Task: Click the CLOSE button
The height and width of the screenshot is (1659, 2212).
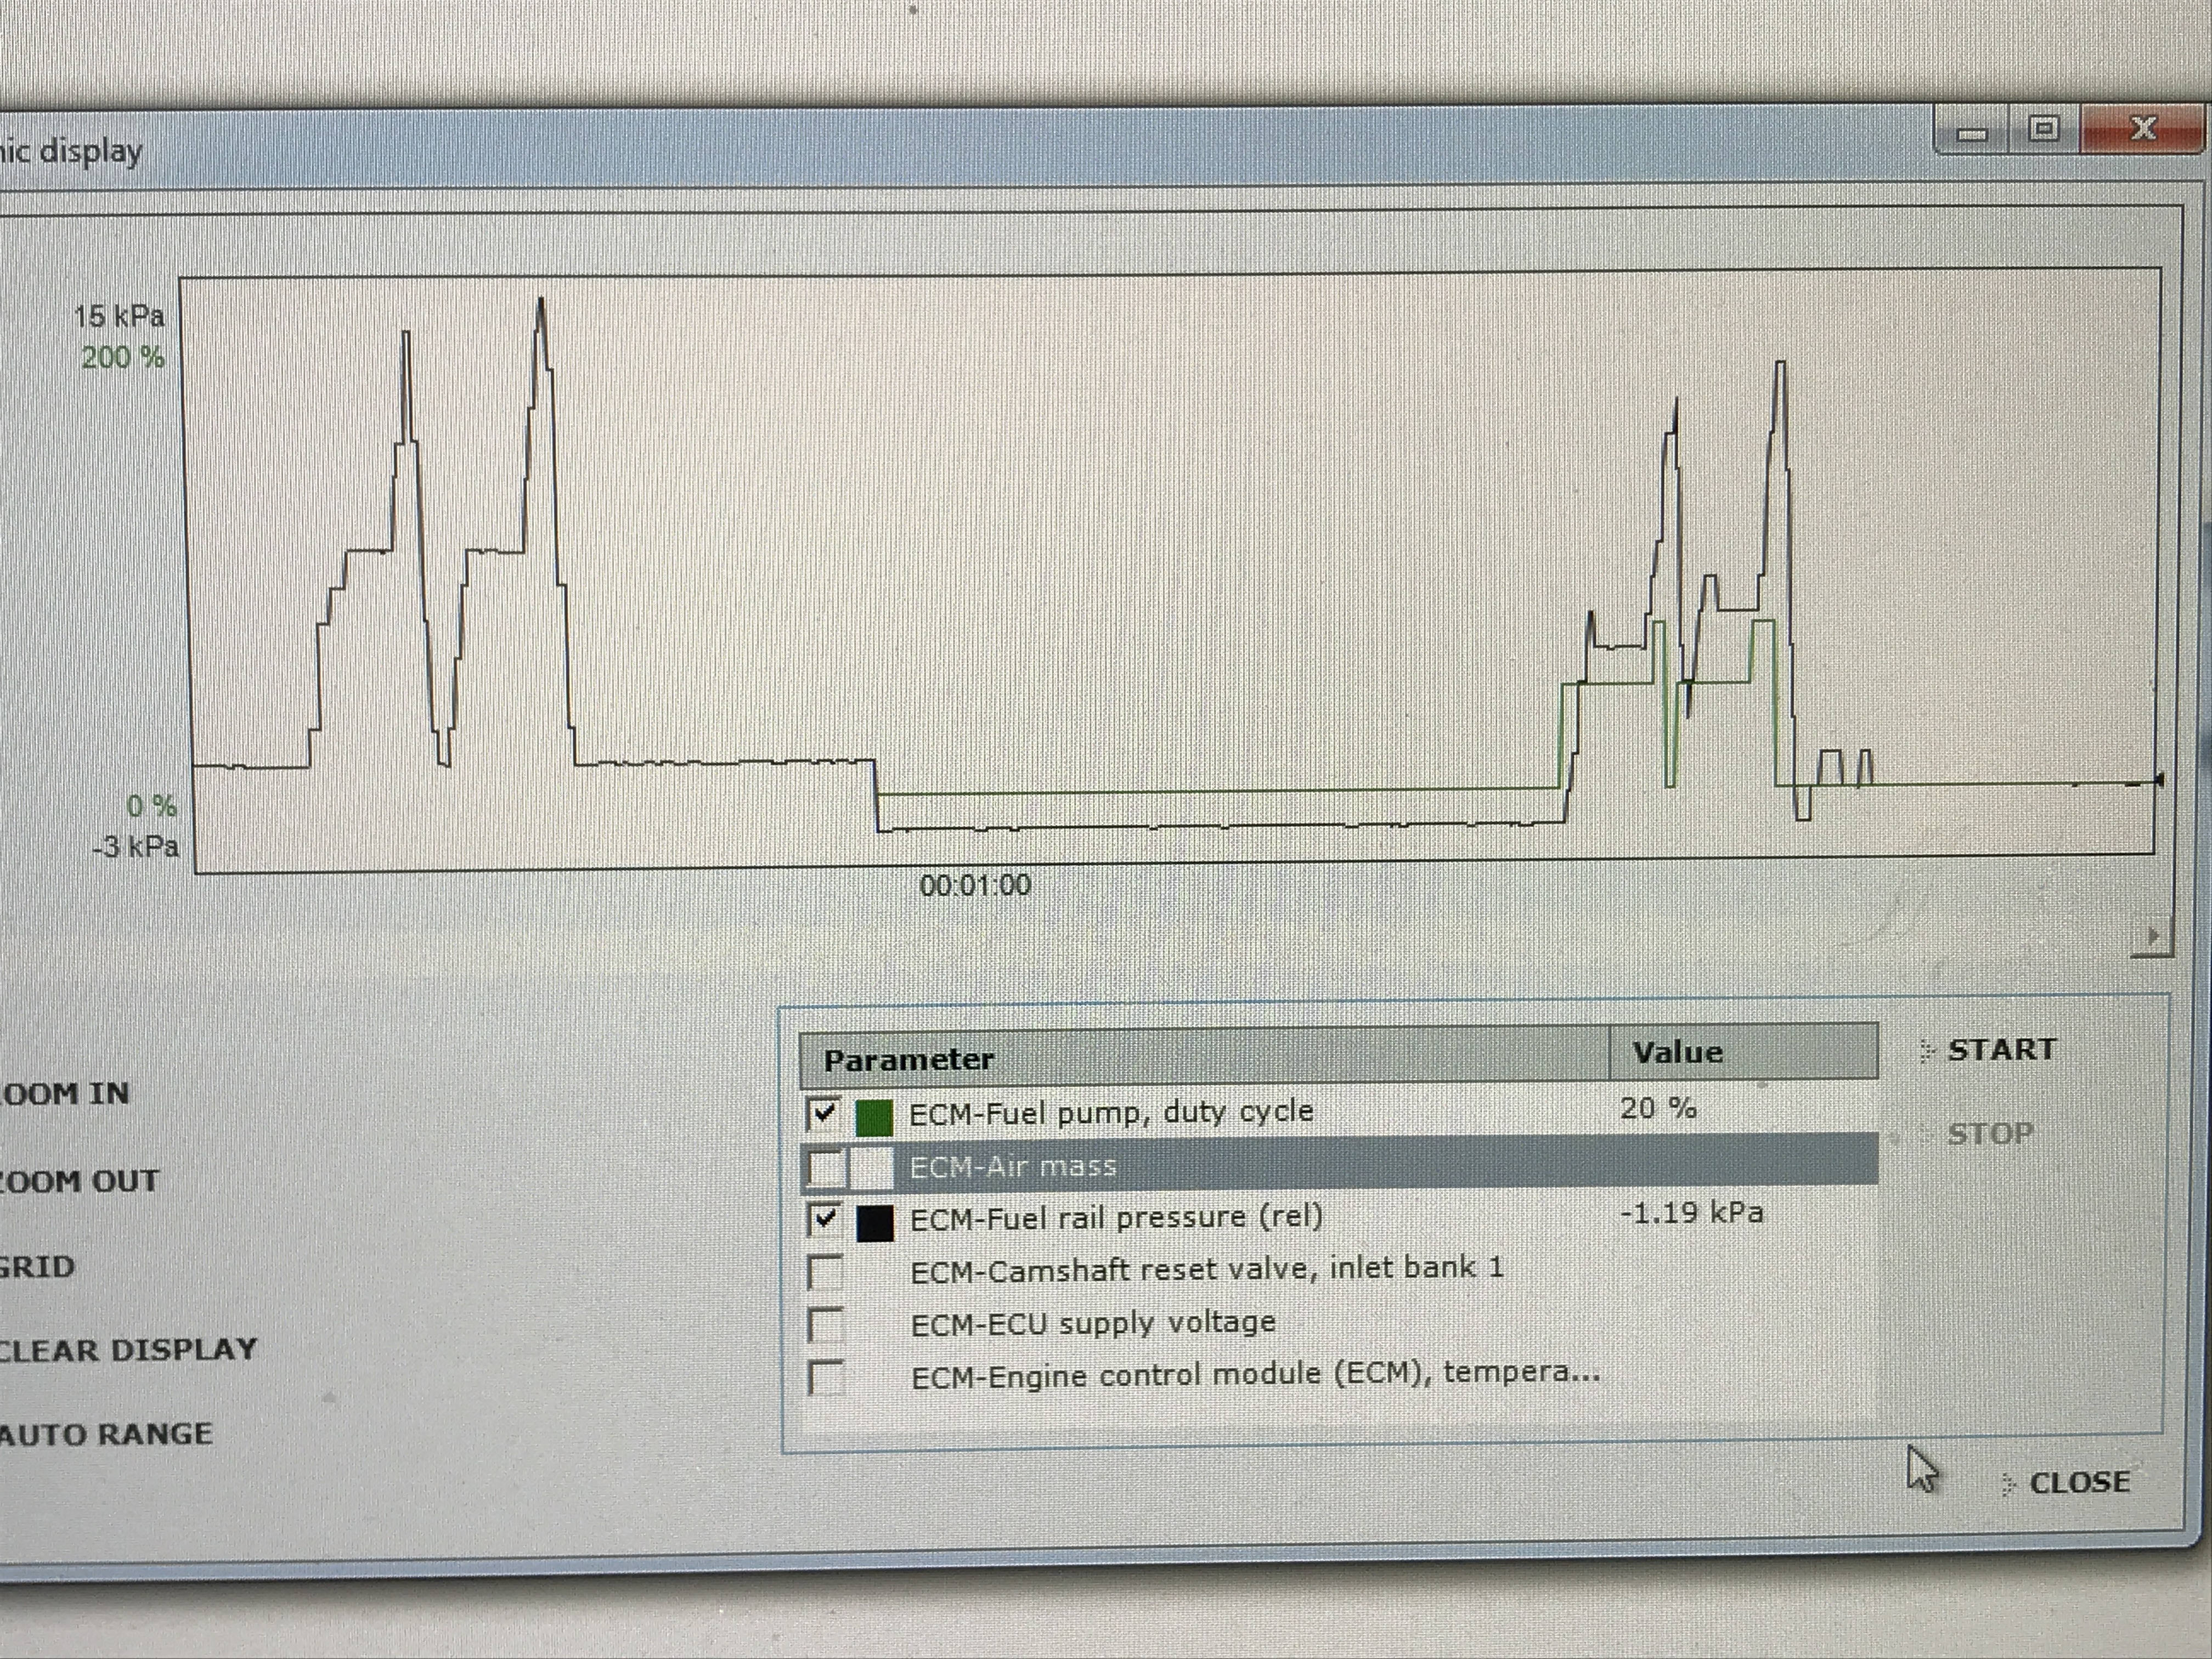Action: point(2079,1482)
